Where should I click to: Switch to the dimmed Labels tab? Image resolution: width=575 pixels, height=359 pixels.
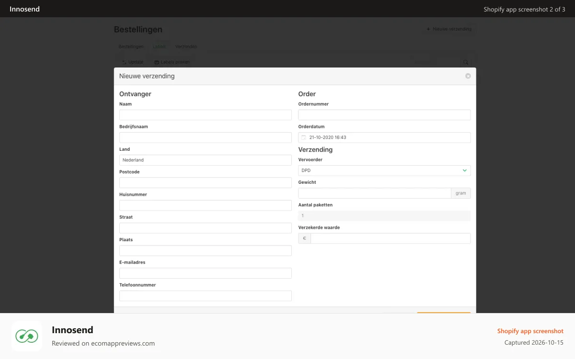point(160,46)
